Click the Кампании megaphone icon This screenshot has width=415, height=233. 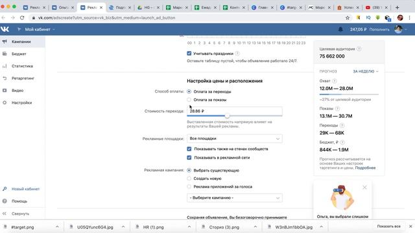[5, 41]
